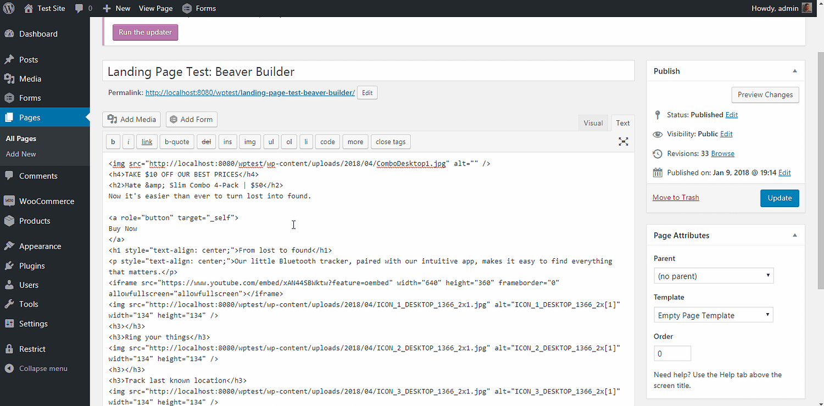Open the page permalink URL
The image size is (824, 406).
pyautogui.click(x=250, y=93)
